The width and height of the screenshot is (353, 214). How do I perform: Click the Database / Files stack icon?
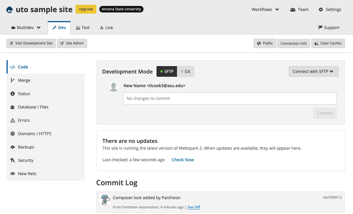click(13, 107)
